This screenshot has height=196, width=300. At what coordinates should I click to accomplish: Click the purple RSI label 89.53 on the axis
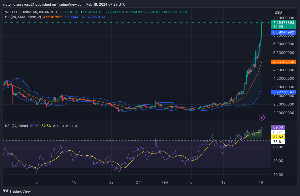[278, 127]
